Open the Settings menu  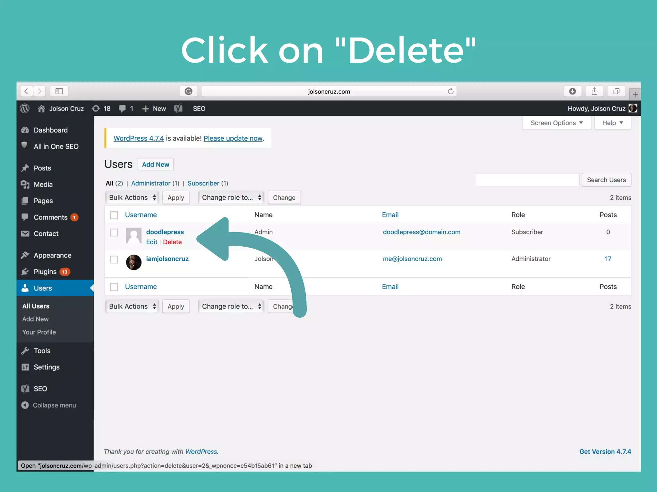coord(47,367)
